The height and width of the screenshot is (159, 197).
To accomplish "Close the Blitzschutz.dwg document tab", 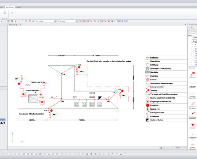I will tap(21, 25).
